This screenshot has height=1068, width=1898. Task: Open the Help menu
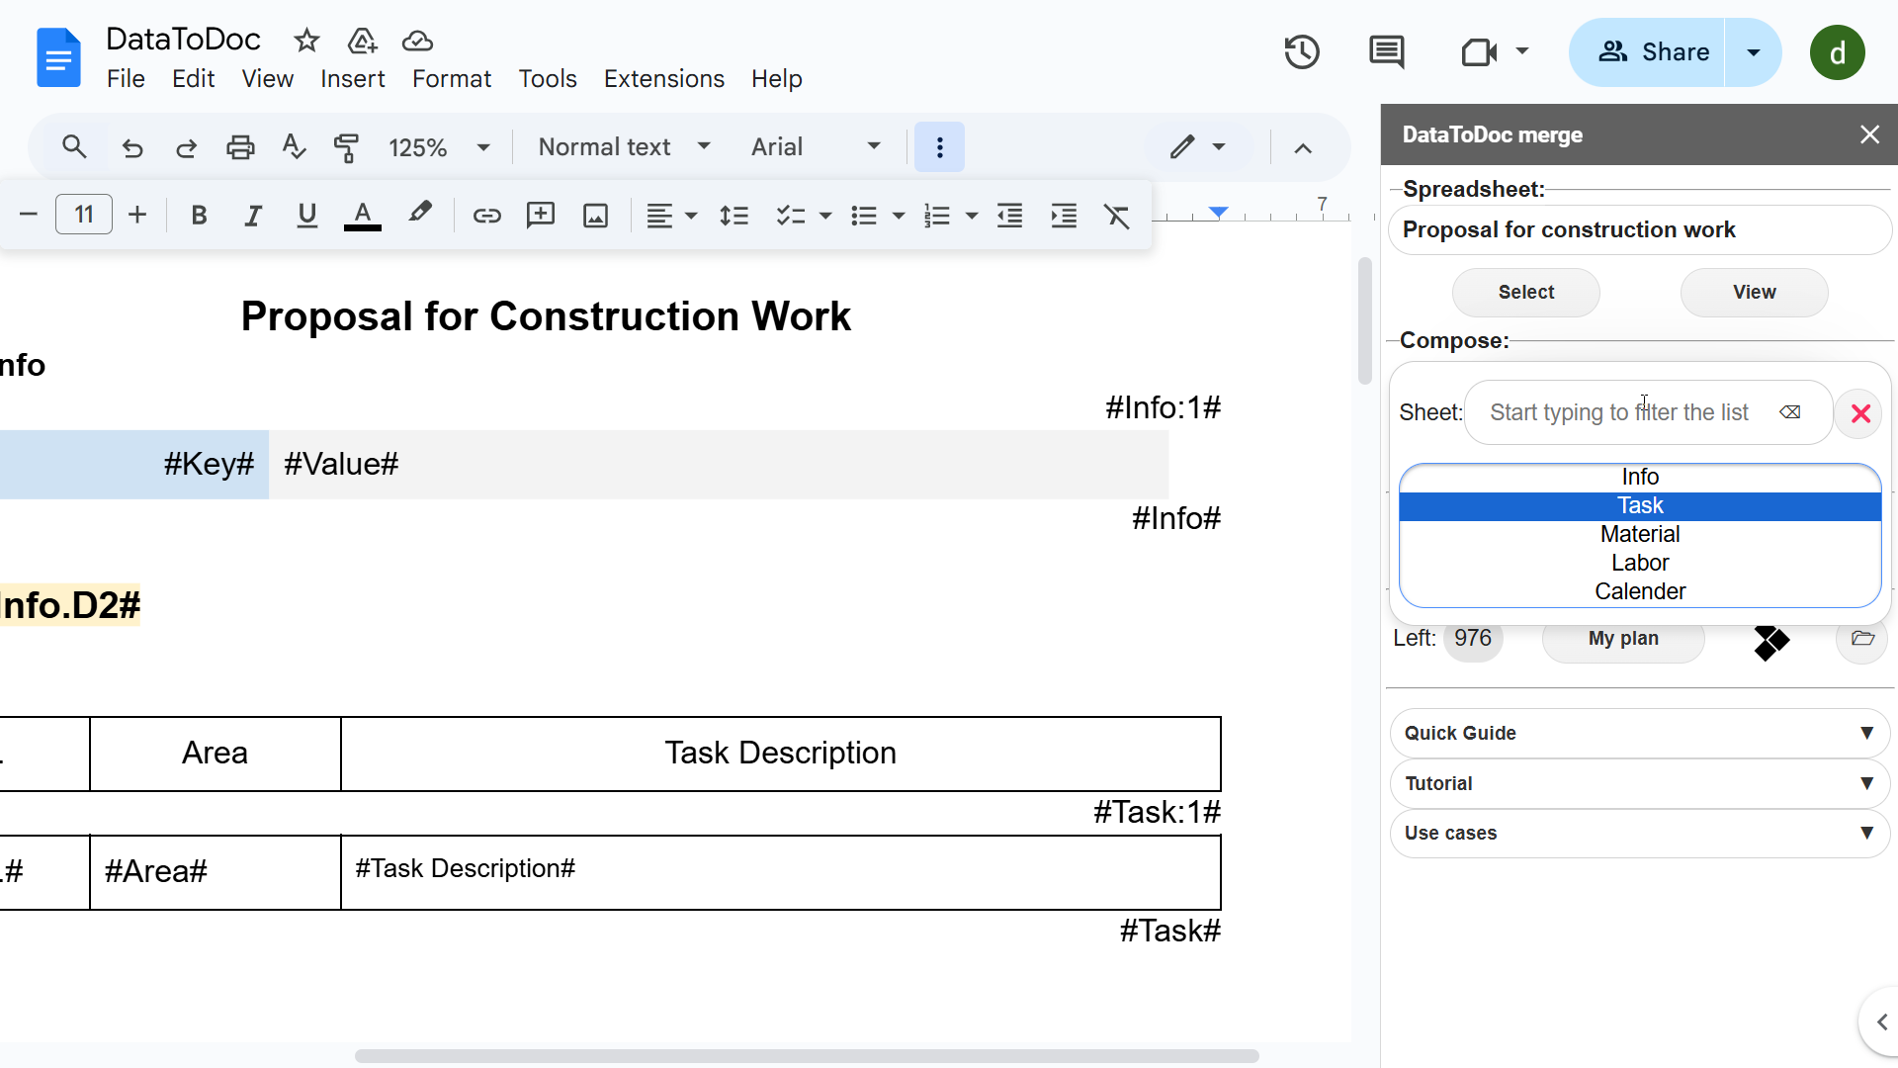click(776, 79)
